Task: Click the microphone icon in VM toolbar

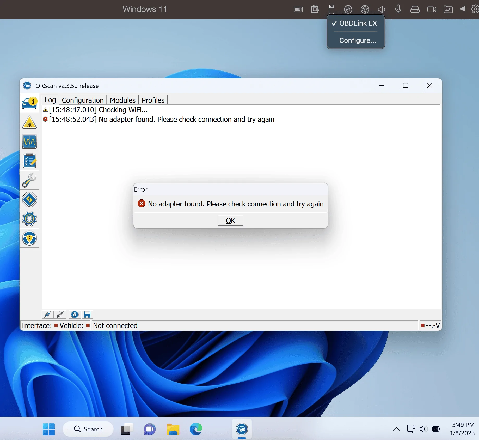Action: pos(398,9)
